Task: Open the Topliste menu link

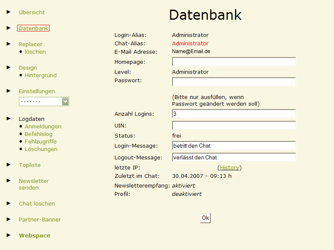Action: (30, 165)
